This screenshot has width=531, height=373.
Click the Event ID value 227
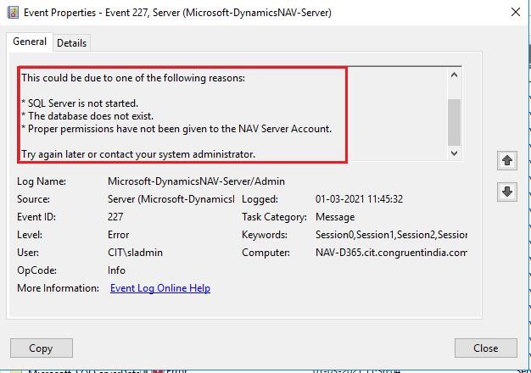click(115, 217)
